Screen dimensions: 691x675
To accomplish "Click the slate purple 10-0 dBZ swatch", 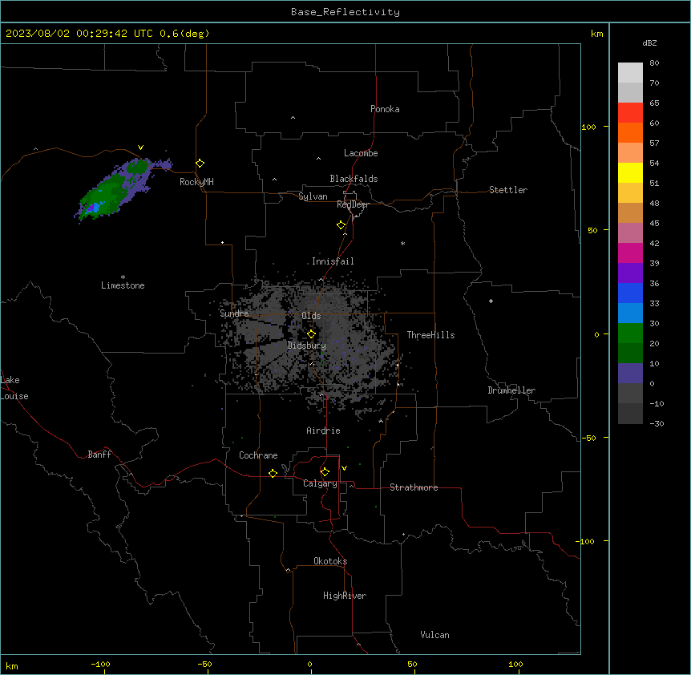I will (x=630, y=374).
